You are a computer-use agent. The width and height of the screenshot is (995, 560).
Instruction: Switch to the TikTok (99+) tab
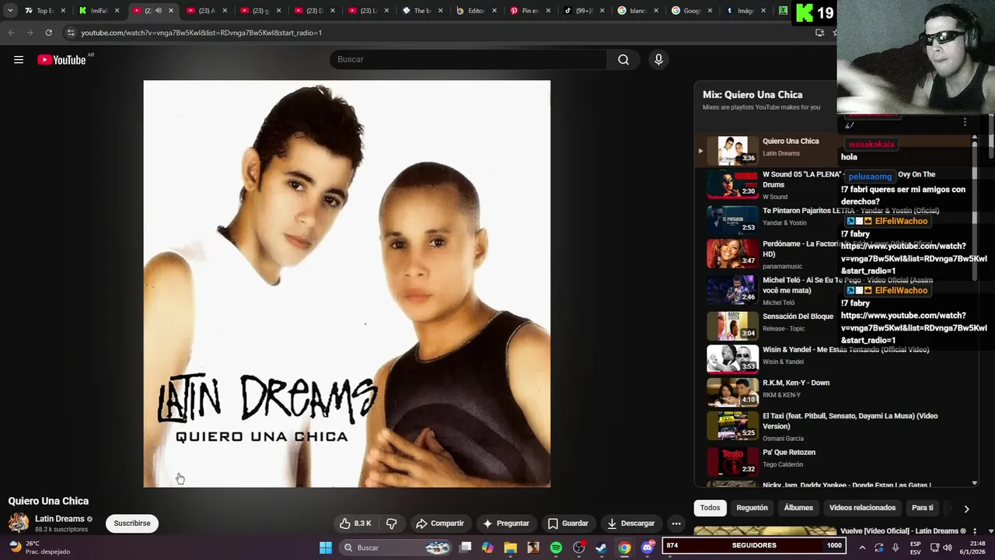tap(583, 11)
